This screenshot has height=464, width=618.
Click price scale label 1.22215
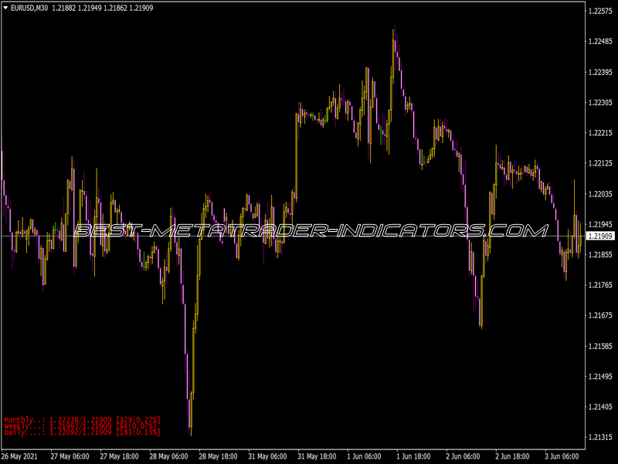coord(600,133)
